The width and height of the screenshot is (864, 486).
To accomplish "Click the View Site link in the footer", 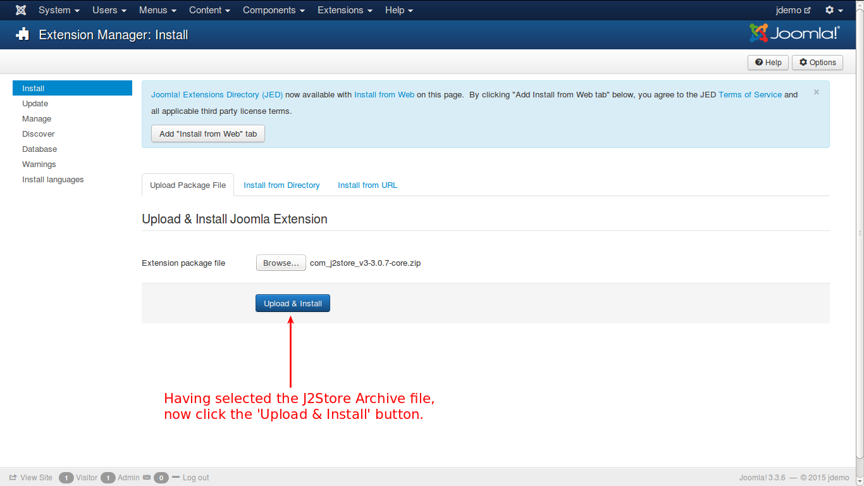I will 31,478.
